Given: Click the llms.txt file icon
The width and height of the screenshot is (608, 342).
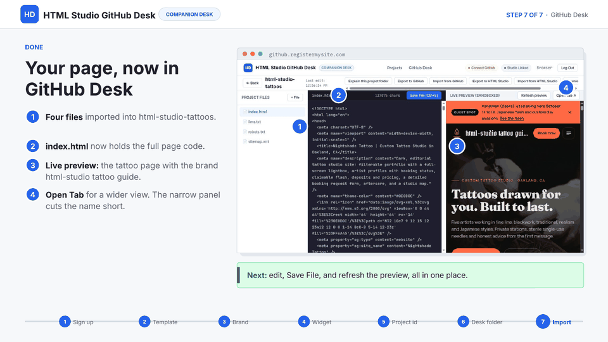Looking at the screenshot, I should point(245,122).
